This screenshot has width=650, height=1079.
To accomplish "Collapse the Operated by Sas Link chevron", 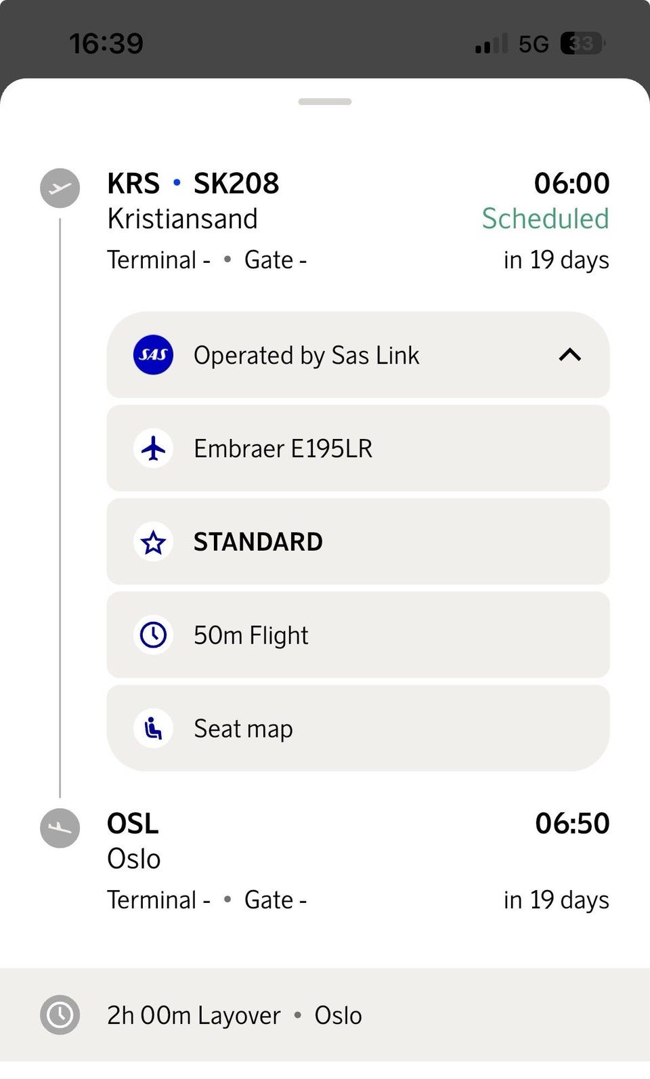I will [x=570, y=354].
